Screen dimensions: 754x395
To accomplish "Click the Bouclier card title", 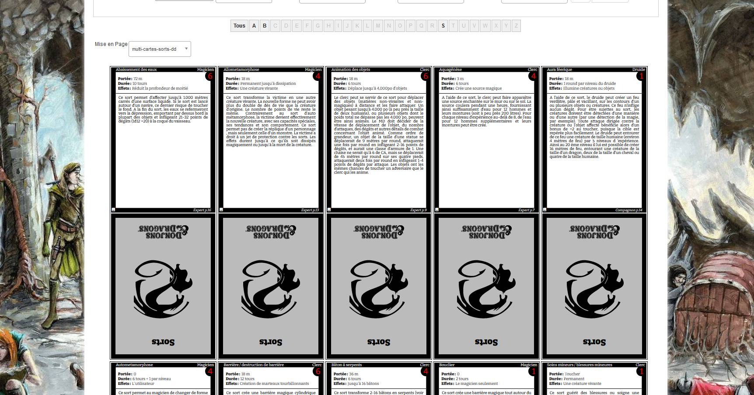I will point(447,365).
